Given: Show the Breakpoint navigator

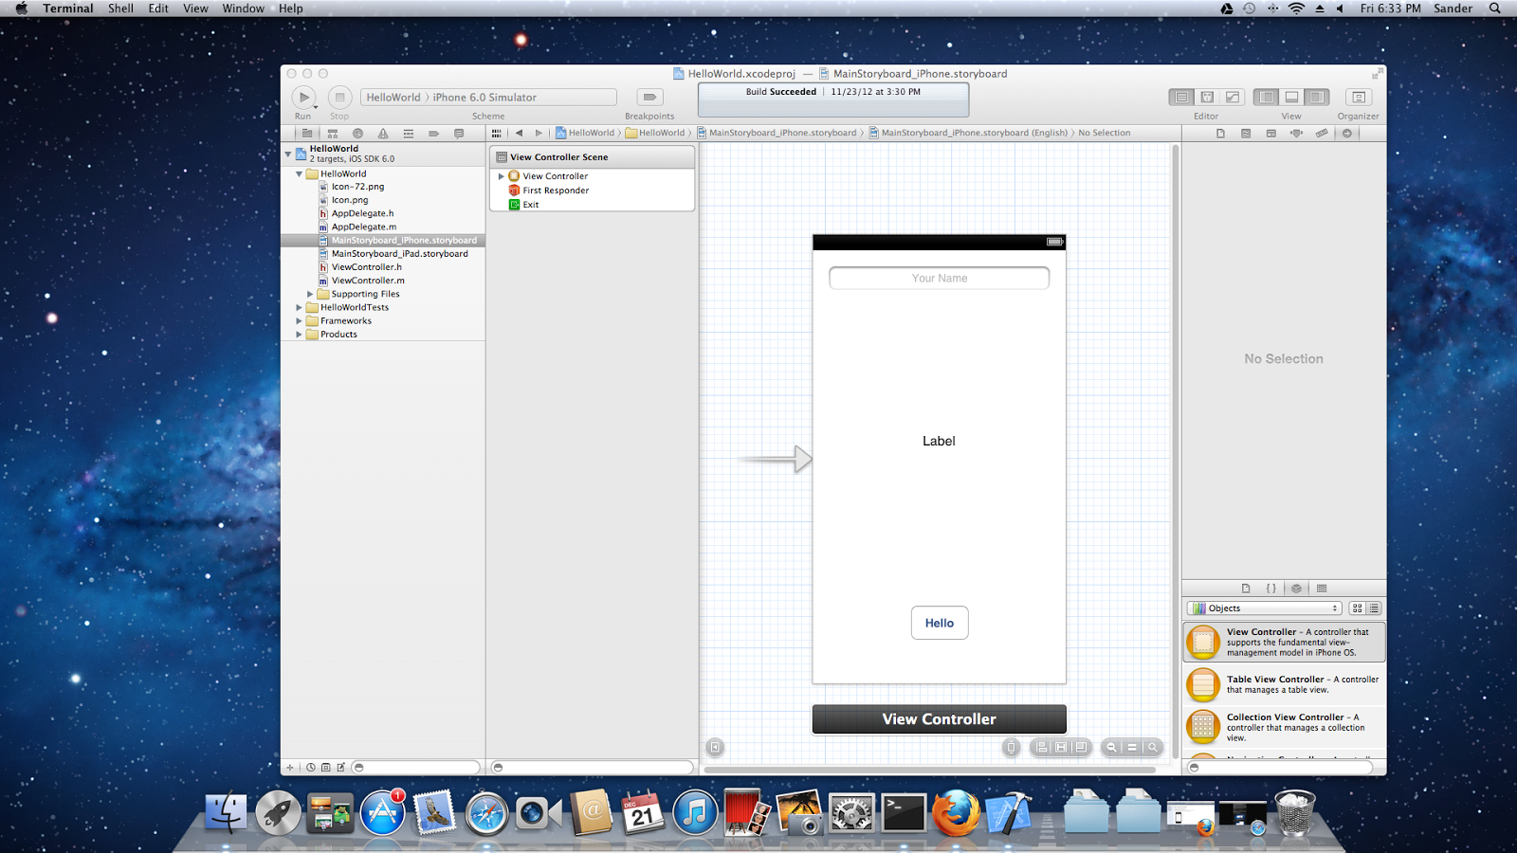Looking at the screenshot, I should tap(433, 133).
